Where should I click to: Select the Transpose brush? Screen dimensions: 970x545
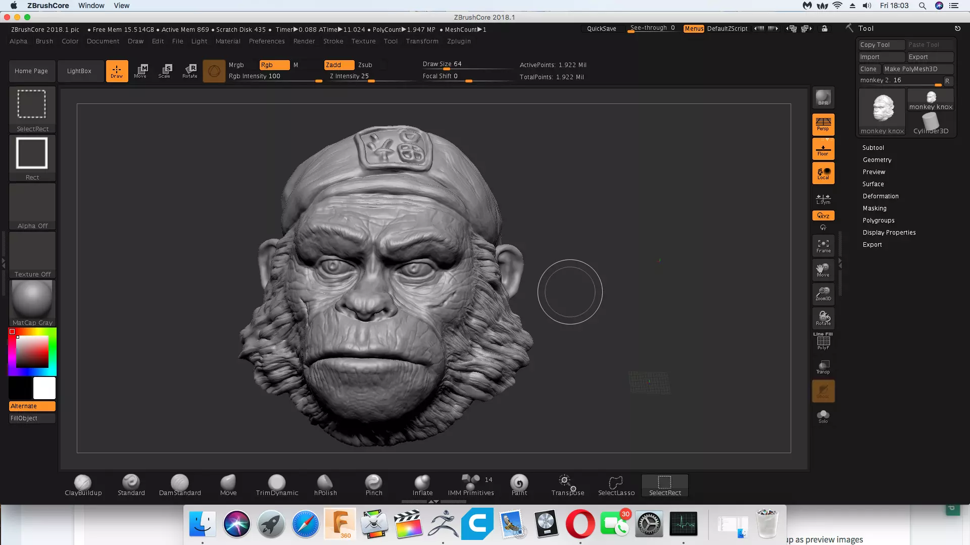tap(568, 485)
